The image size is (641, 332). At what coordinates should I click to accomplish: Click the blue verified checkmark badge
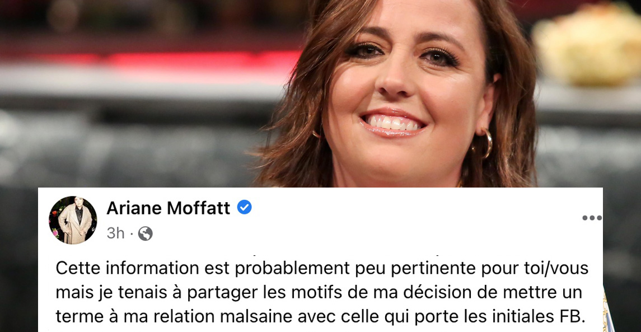click(245, 208)
